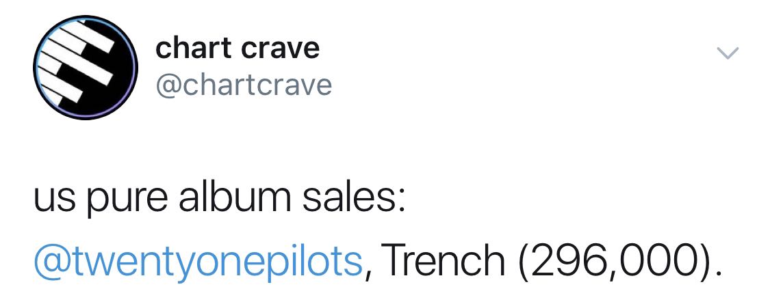Viewport: 770px width, 302px height.
Task: Expand the down-arrow menu on tweet
Action: [x=728, y=53]
